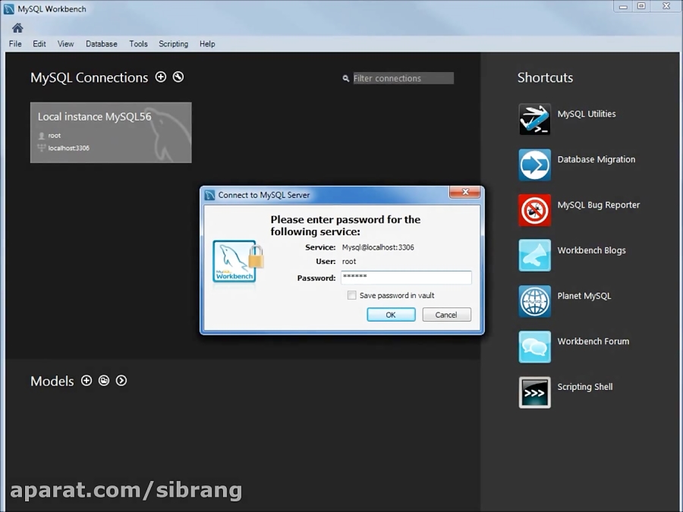Create a new model using the plus icon

point(87,381)
